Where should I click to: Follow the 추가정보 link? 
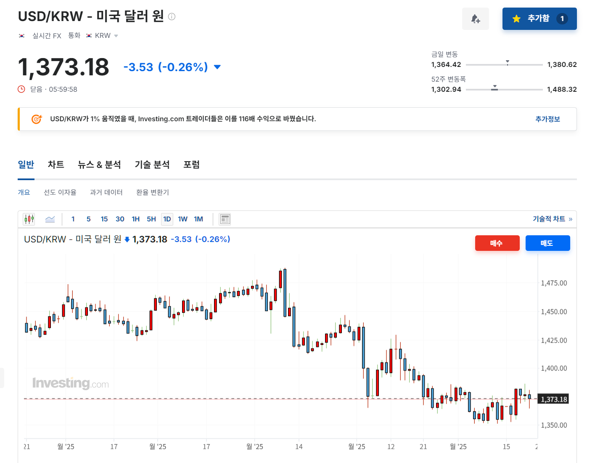tap(547, 119)
